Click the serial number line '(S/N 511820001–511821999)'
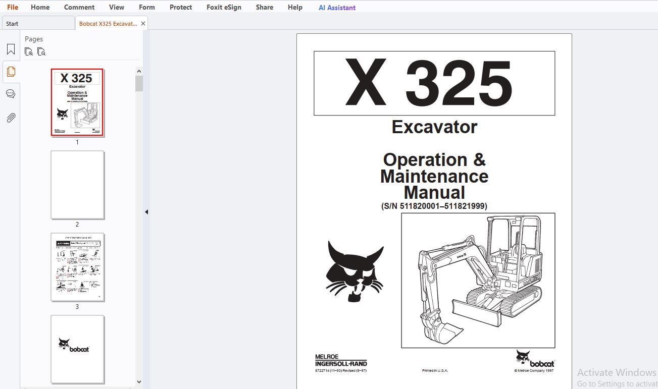Screen dimensions: 658x389 (434, 206)
